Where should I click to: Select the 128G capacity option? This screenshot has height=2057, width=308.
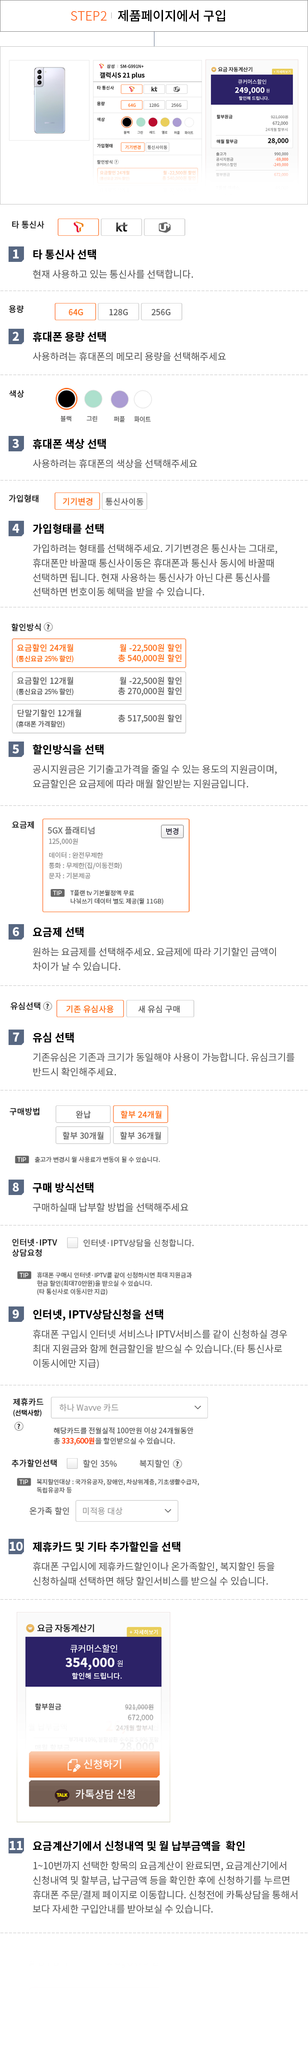[118, 312]
